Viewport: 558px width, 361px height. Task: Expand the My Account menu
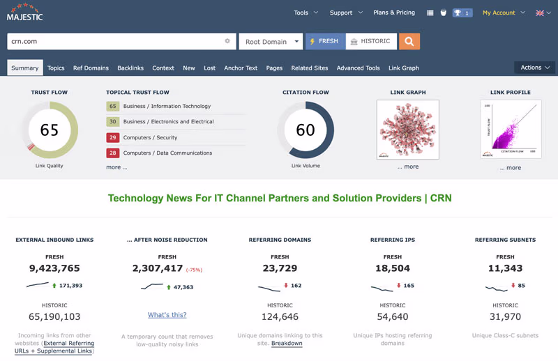503,13
